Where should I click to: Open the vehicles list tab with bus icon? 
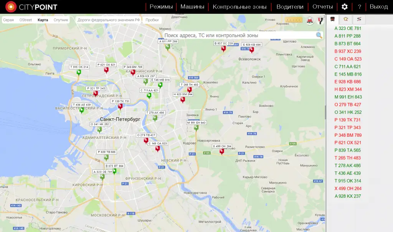tap(332, 19)
